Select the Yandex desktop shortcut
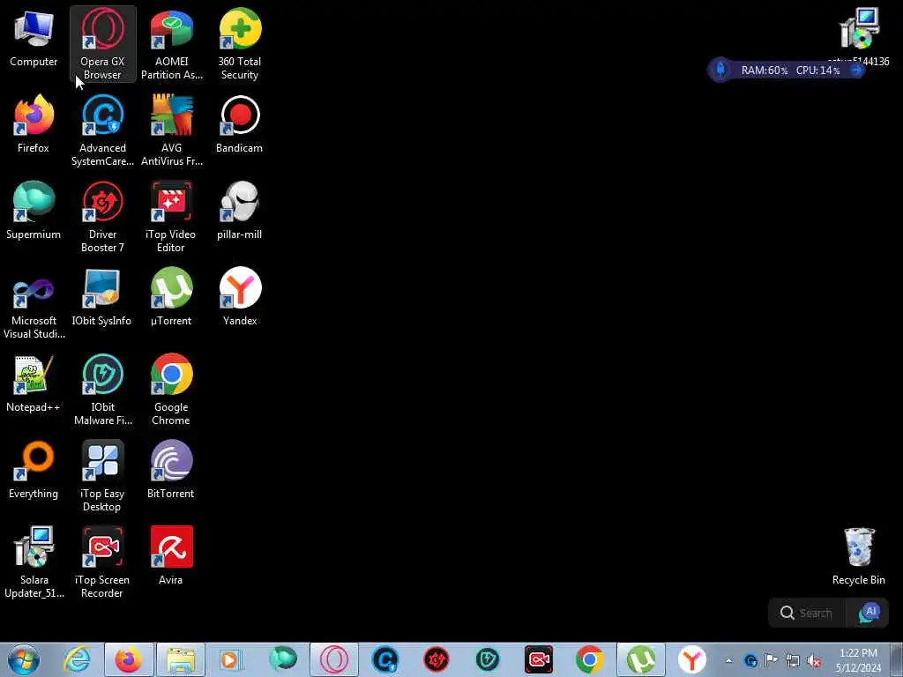The width and height of the screenshot is (903, 677). 240,297
